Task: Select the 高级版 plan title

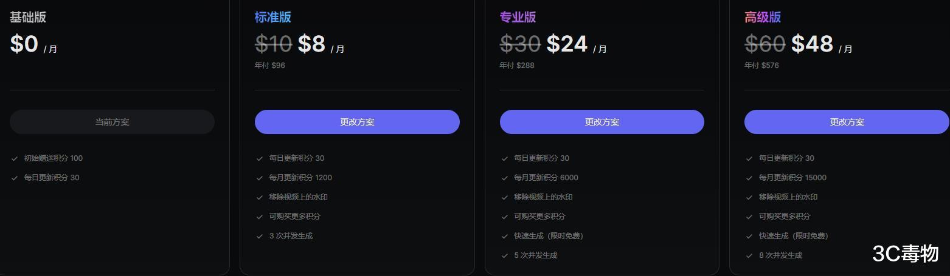Action: (763, 17)
